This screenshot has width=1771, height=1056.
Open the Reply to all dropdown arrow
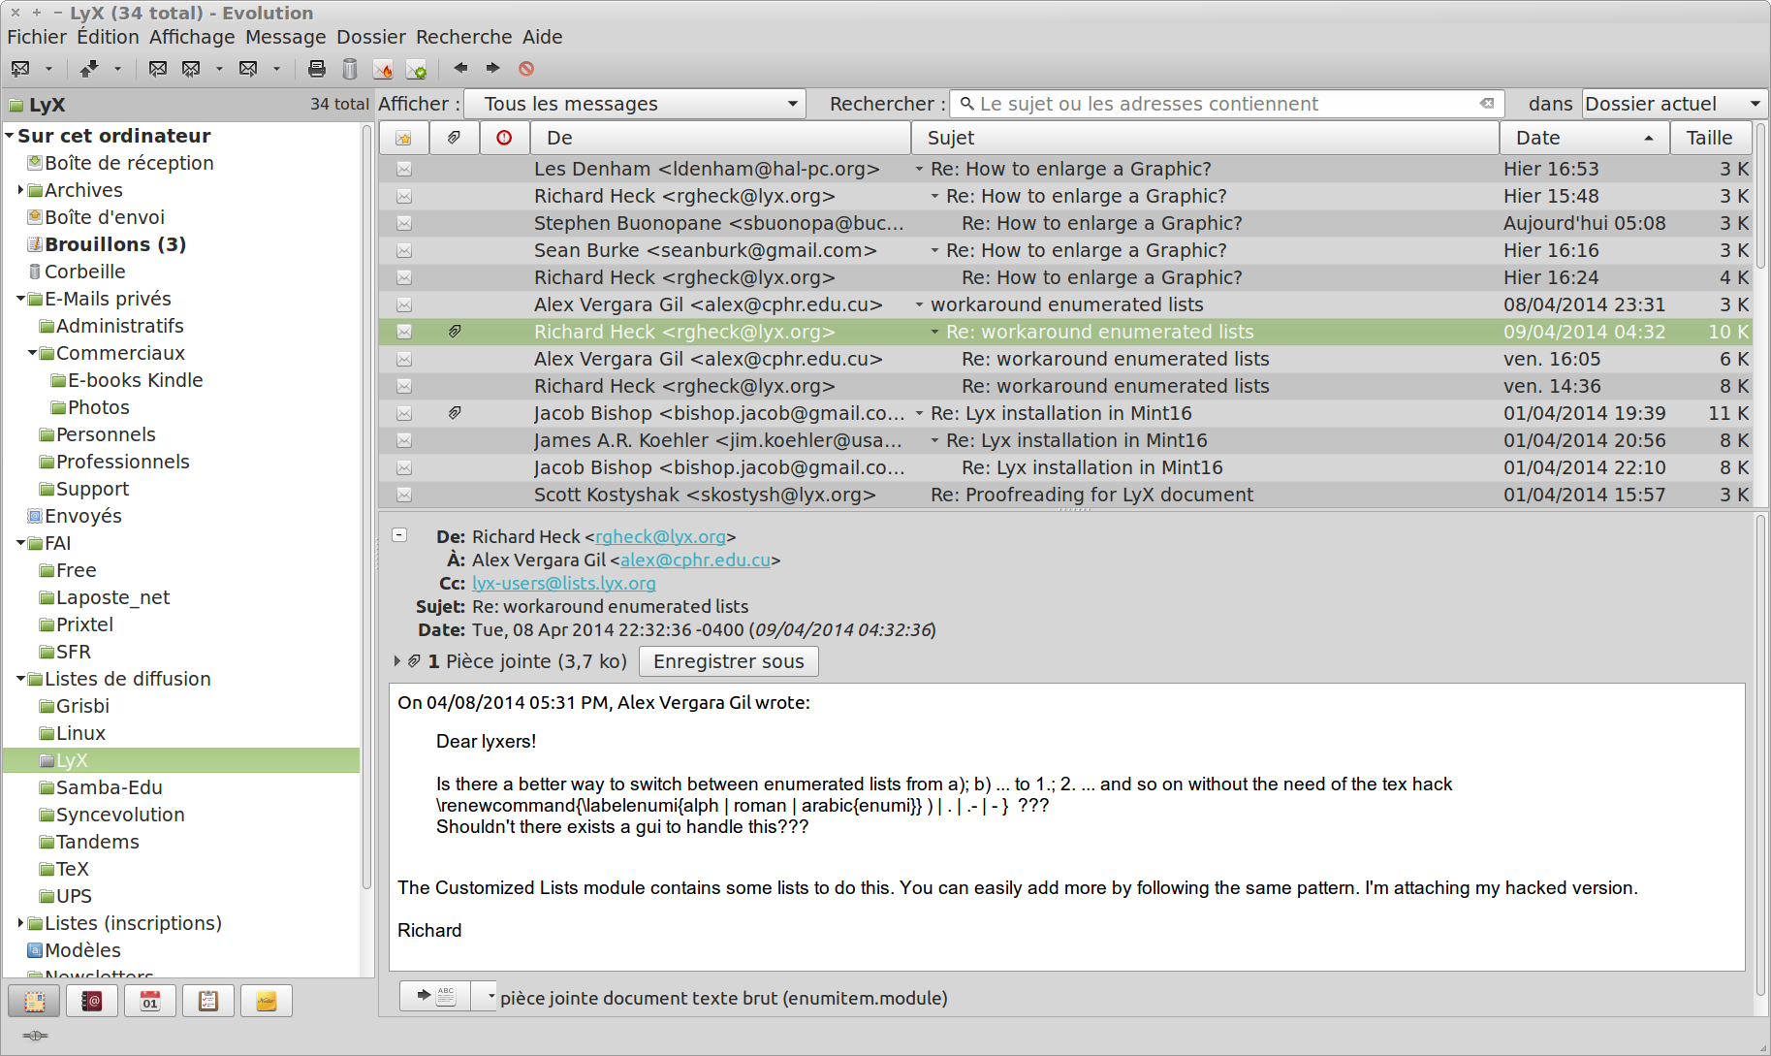[x=219, y=69]
